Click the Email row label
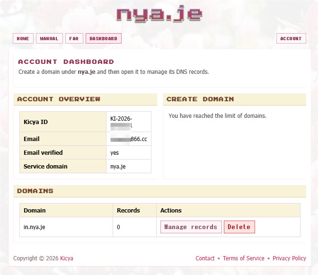The width and height of the screenshot is (318, 275). 32,139
